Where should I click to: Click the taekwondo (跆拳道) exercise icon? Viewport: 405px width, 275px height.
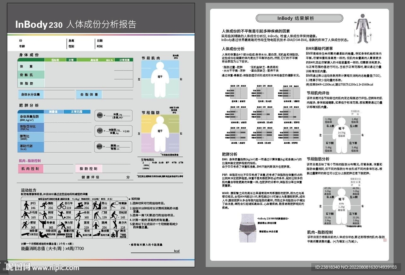coord(43,225)
